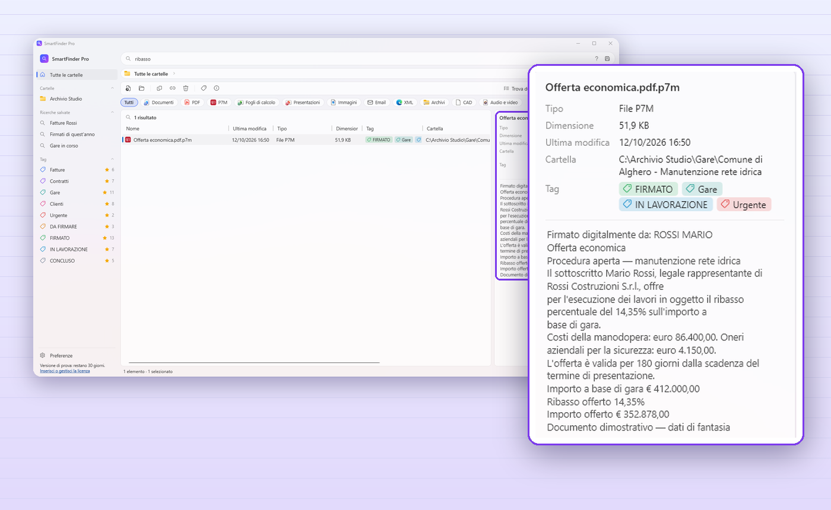The height and width of the screenshot is (510, 831).
Task: Click the tag icon in the toolbar
Action: [204, 88]
